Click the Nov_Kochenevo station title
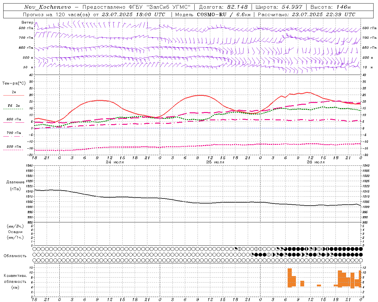This screenshot has height=302, width=378. (48, 7)
